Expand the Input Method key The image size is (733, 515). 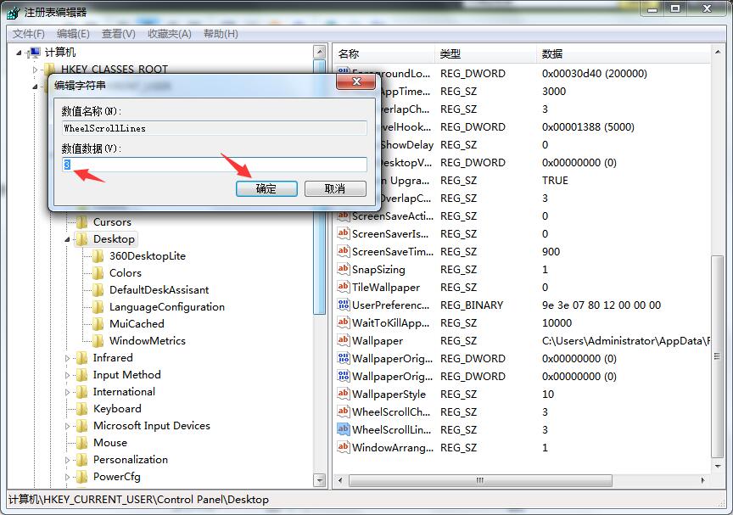click(68, 375)
